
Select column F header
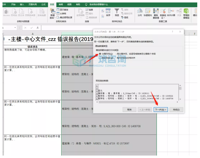(x=195, y=34)
